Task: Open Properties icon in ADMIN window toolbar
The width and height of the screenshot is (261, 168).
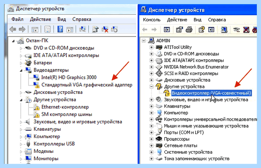Action: 179,30
